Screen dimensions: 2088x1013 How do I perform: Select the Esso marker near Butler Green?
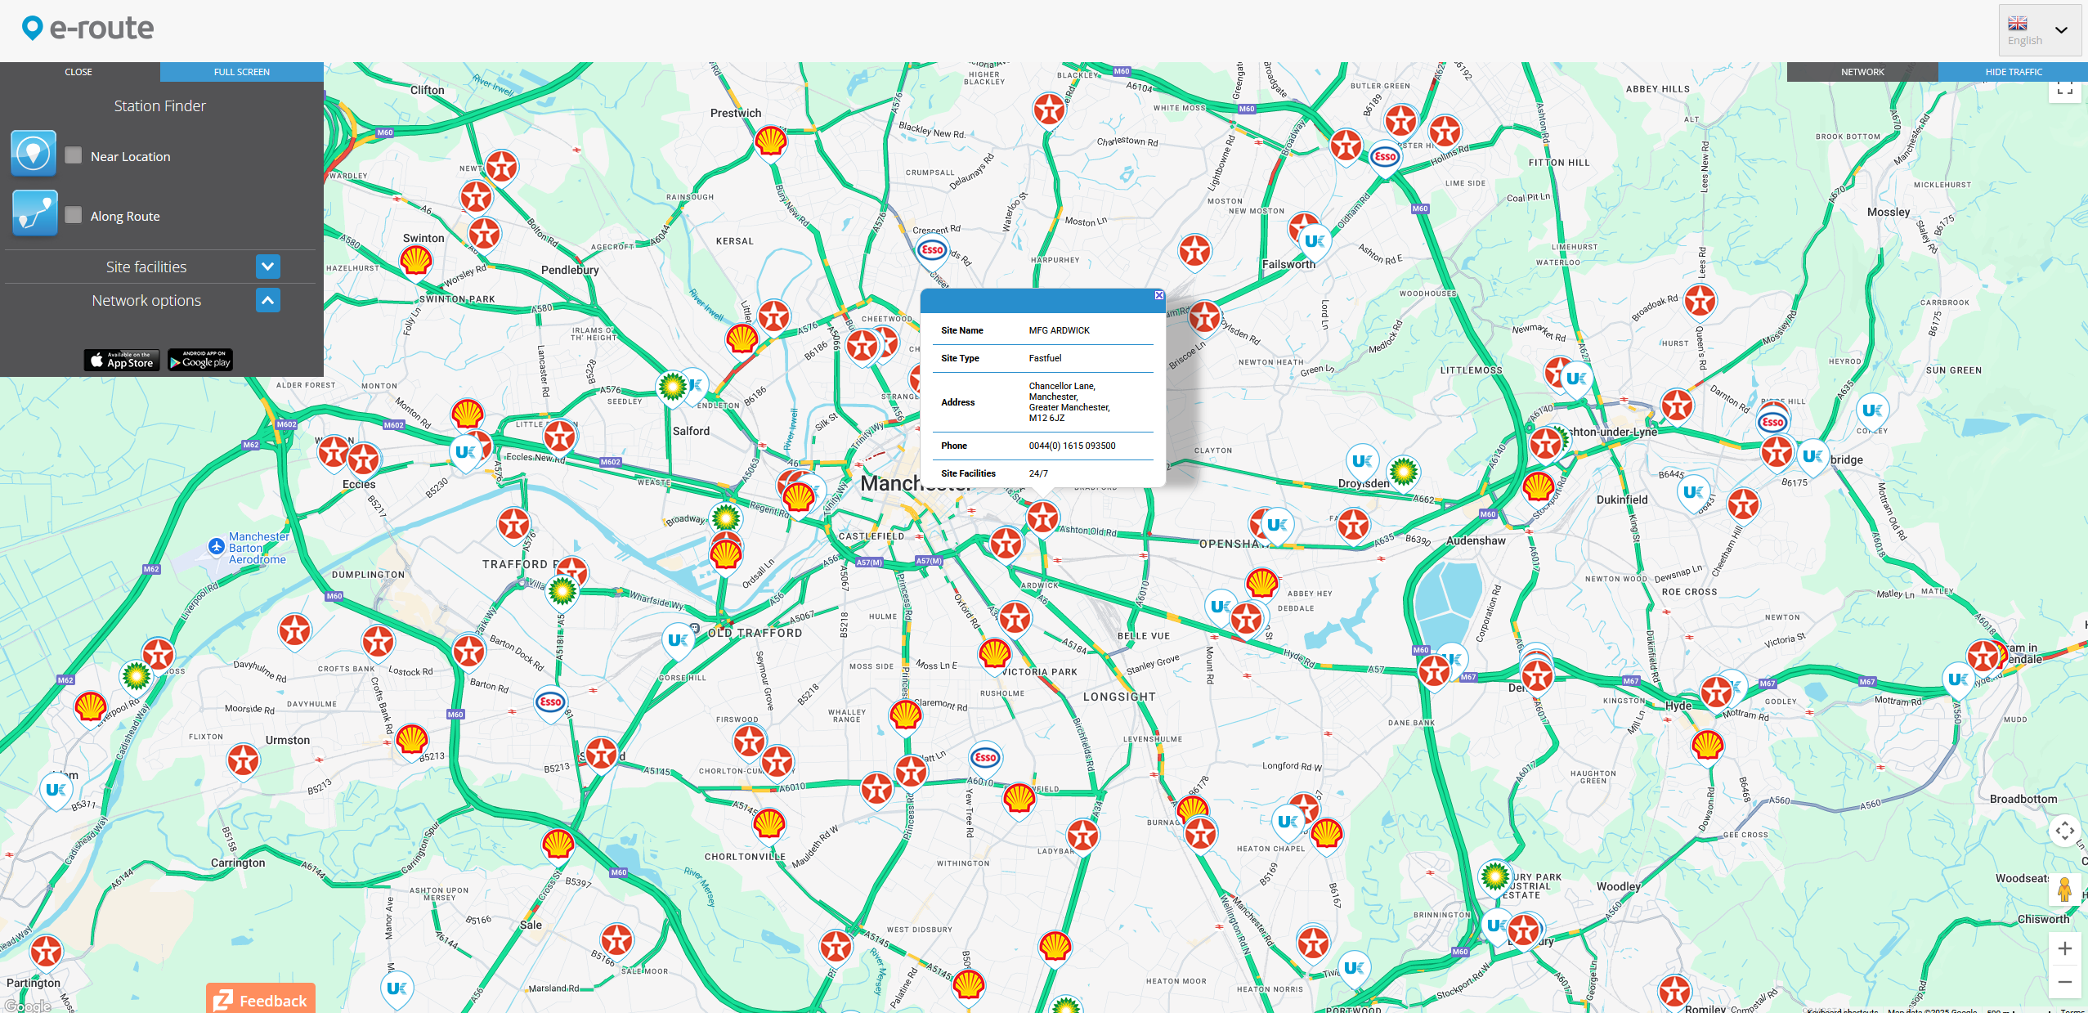[x=1385, y=157]
